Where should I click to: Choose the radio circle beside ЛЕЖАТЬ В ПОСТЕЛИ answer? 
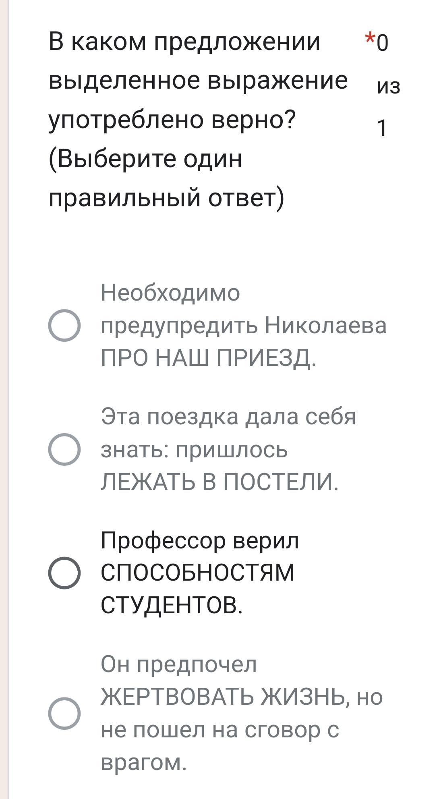pyautogui.click(x=64, y=449)
